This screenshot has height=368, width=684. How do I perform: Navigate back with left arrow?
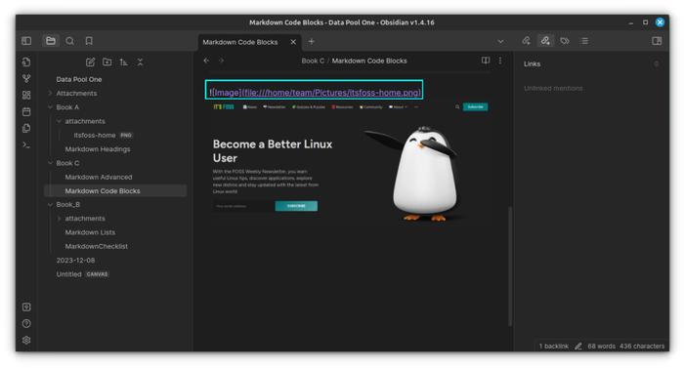click(207, 61)
